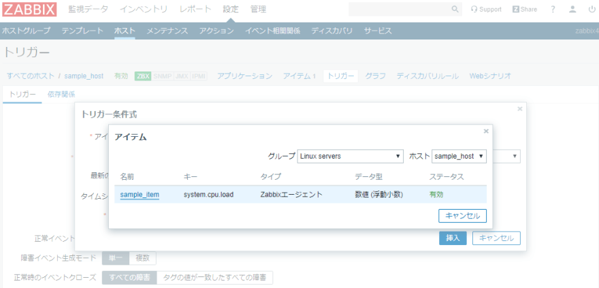Click the すべてのホスト breadcrumb link

click(31, 76)
